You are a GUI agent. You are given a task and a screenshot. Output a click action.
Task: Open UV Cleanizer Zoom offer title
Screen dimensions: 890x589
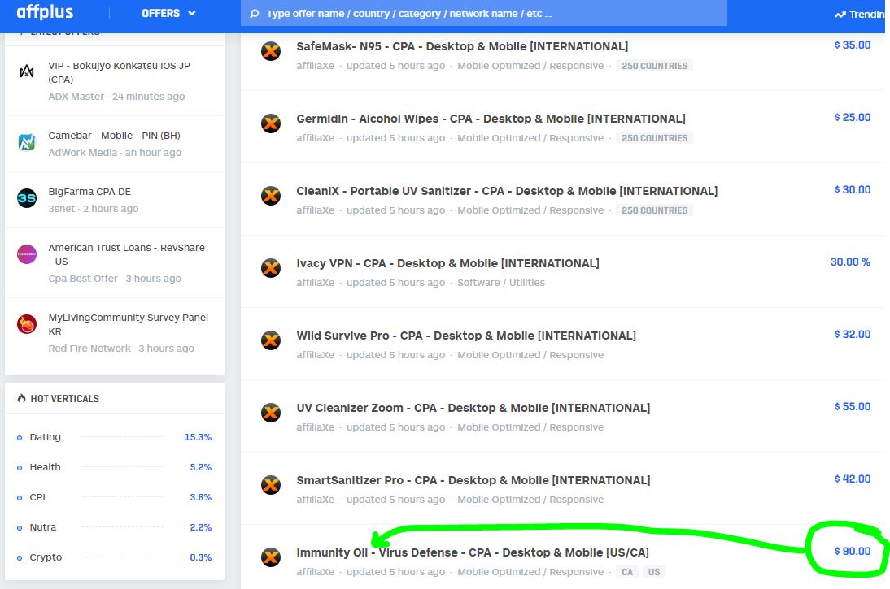coord(473,408)
